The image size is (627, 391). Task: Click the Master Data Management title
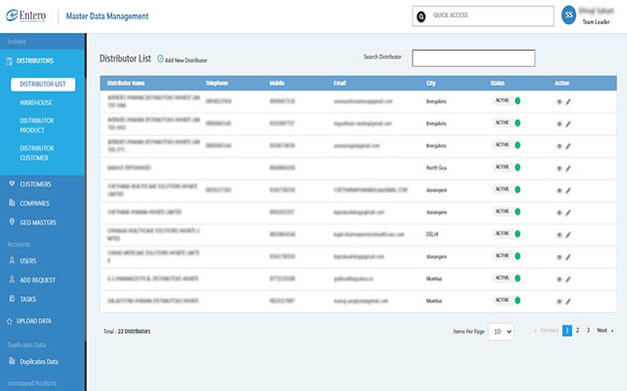(107, 16)
